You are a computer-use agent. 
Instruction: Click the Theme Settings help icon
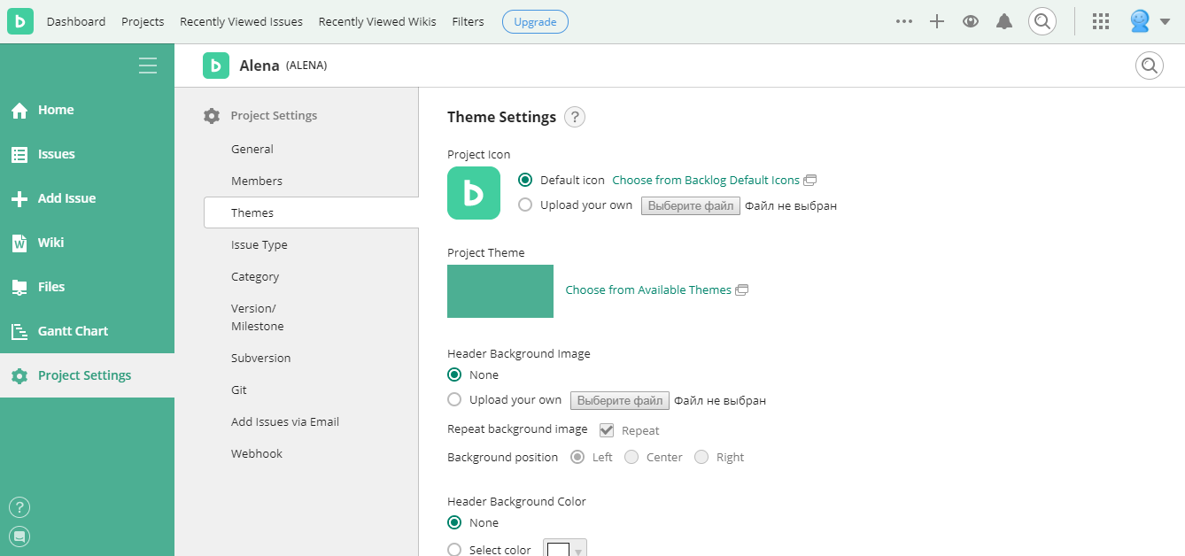coord(575,117)
